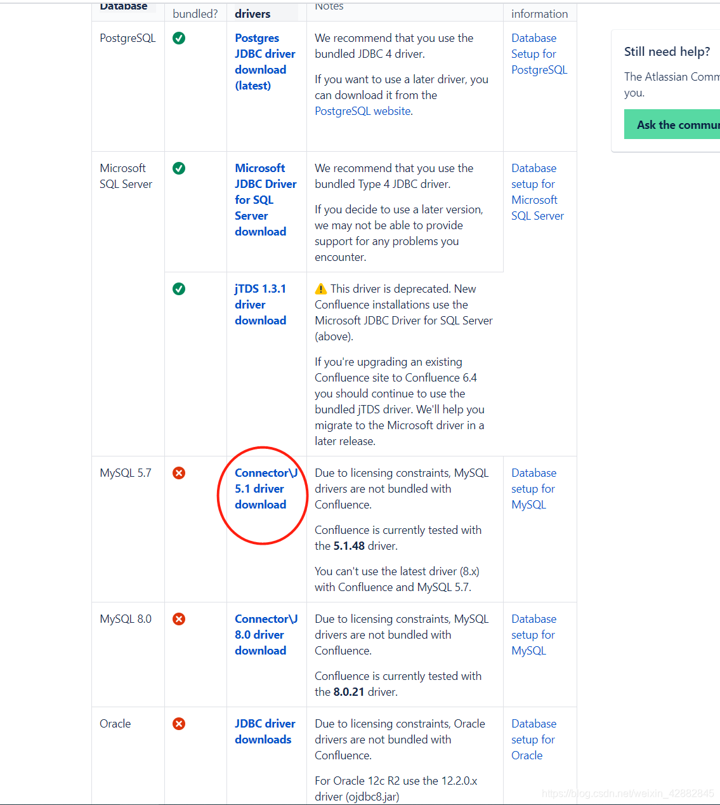Screen dimensions: 720x805
Task: Click green bundled checkmark in PostgreSQL row
Action: [179, 38]
